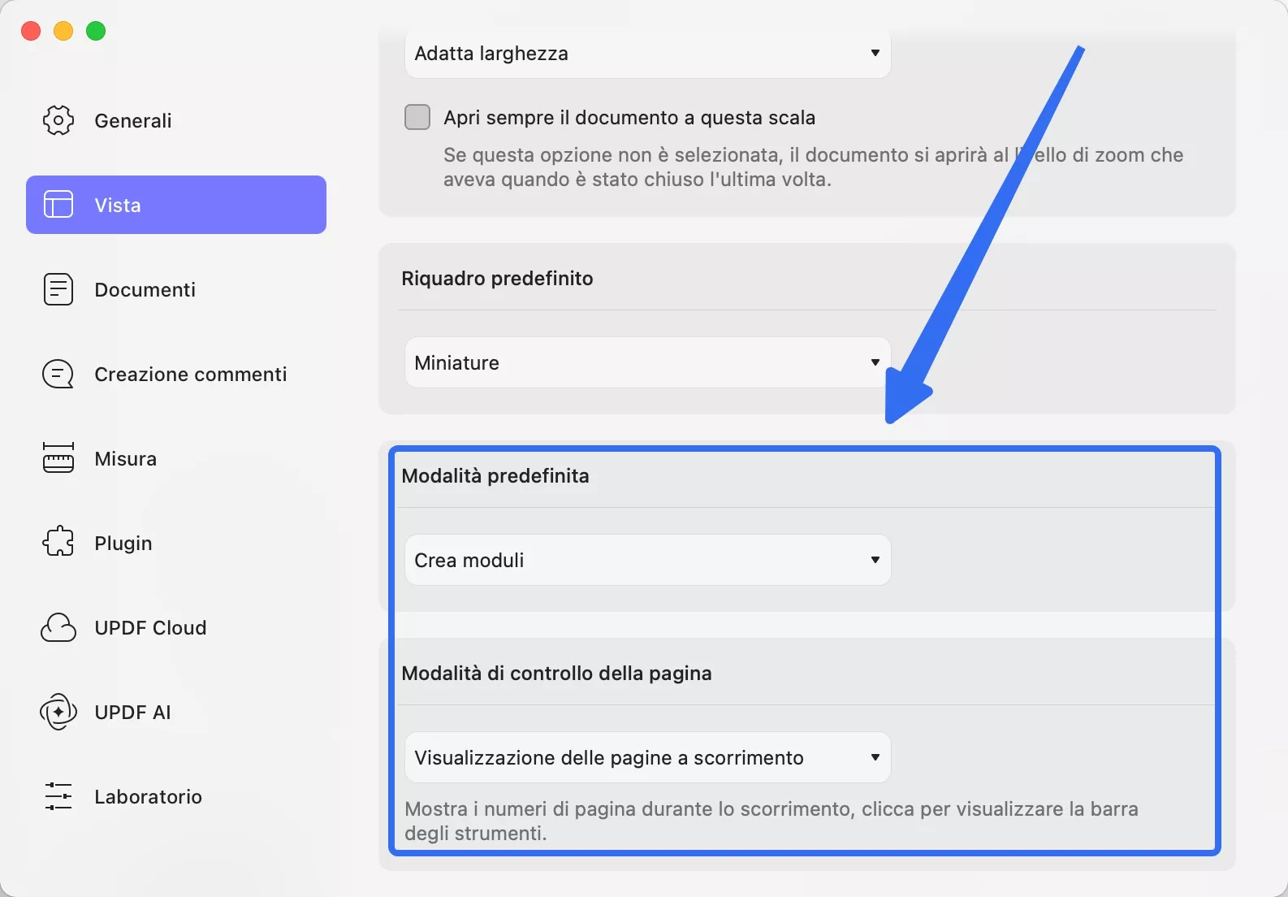The height and width of the screenshot is (897, 1288).
Task: Open Documenti via its page icon
Action: (x=58, y=289)
